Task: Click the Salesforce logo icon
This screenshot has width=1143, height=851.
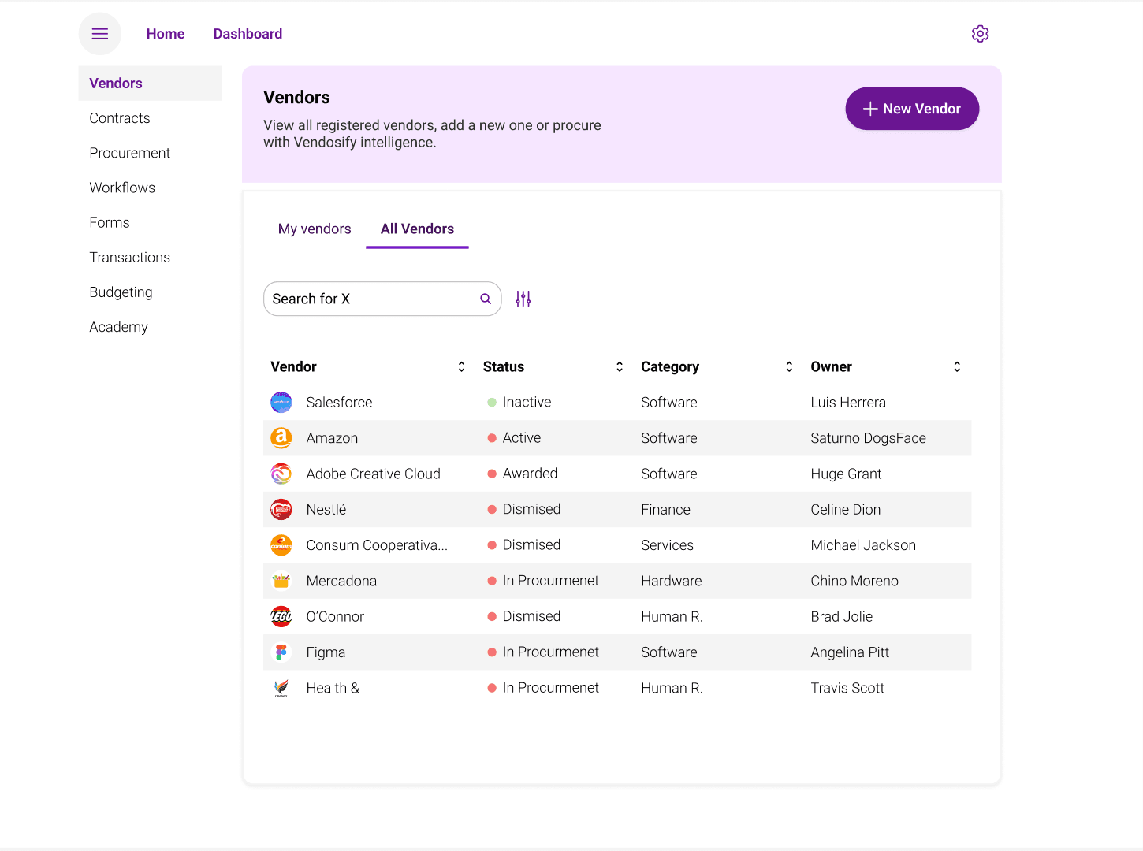Action: 281,403
